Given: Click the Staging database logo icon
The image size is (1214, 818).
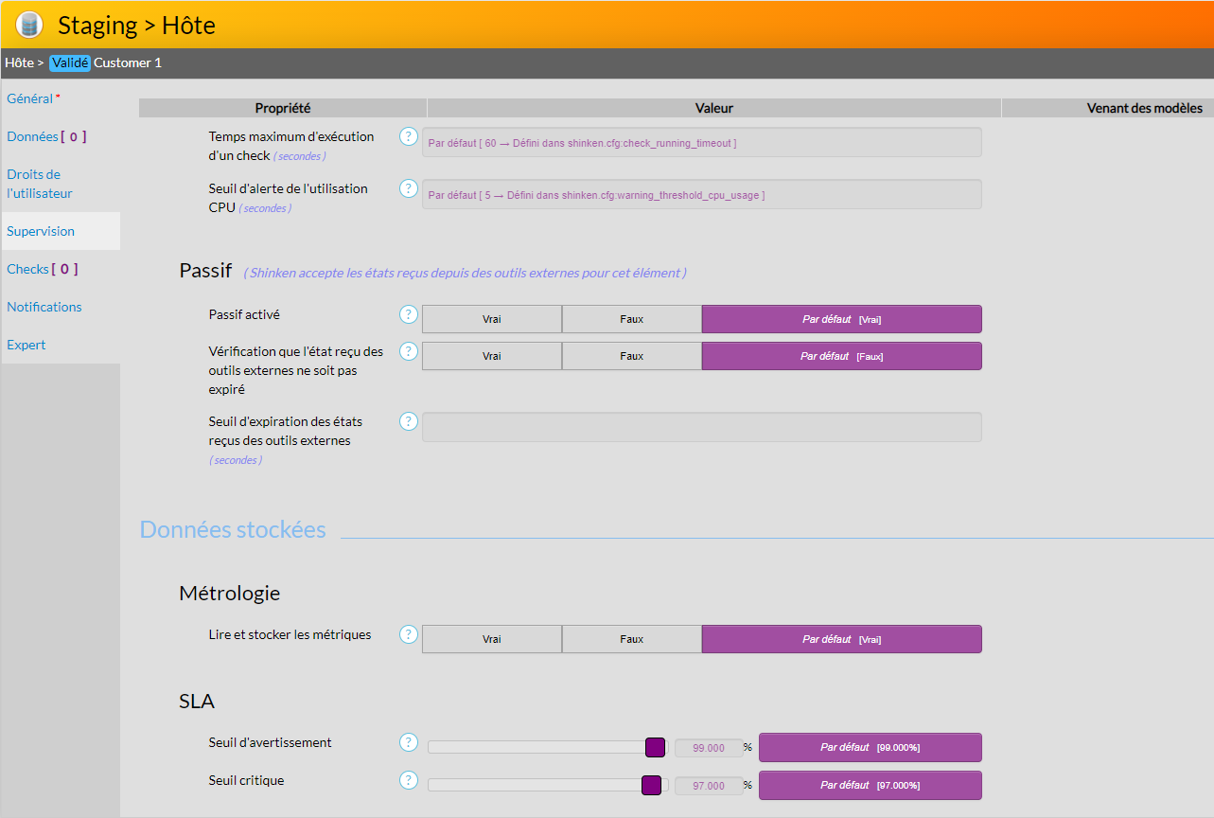Looking at the screenshot, I should 29,25.
